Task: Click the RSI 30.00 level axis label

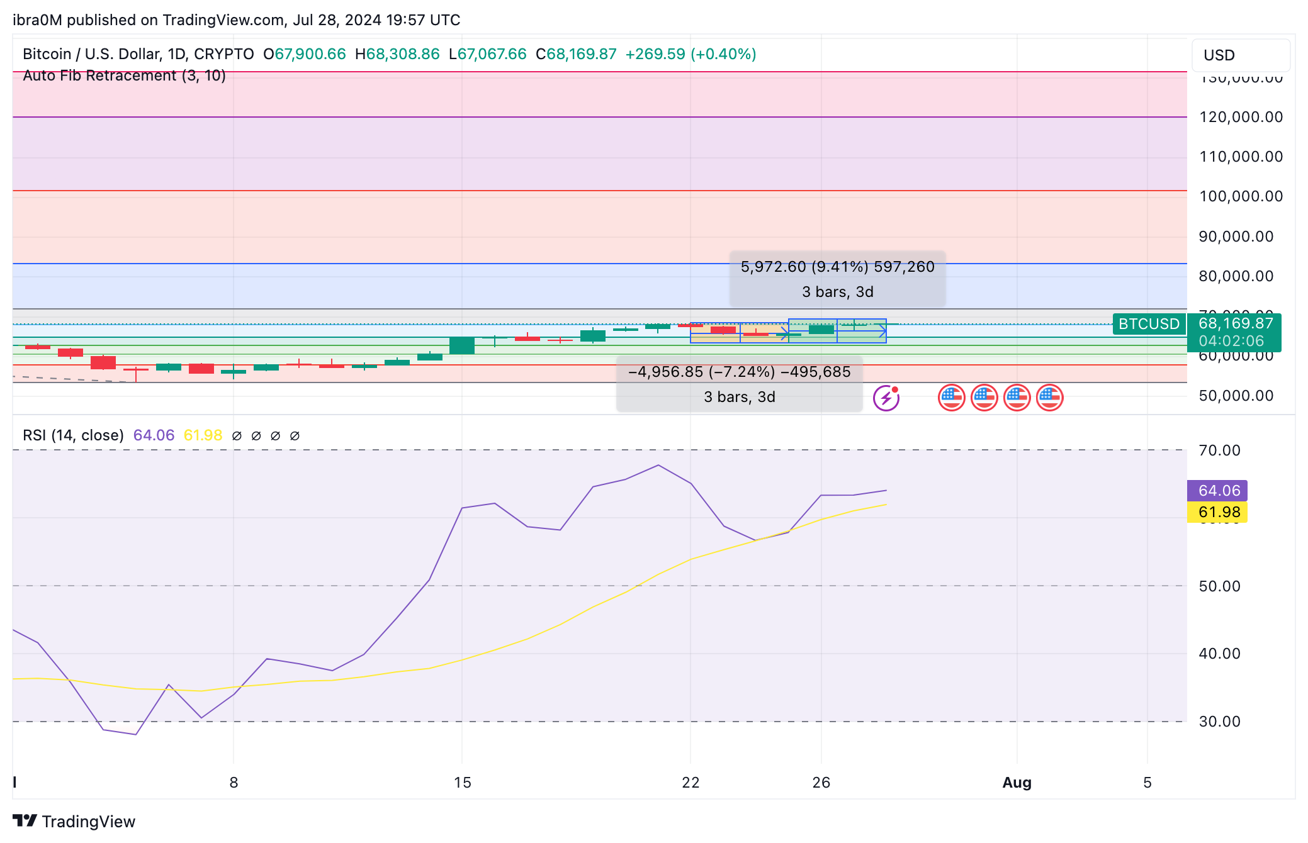Action: click(x=1219, y=722)
